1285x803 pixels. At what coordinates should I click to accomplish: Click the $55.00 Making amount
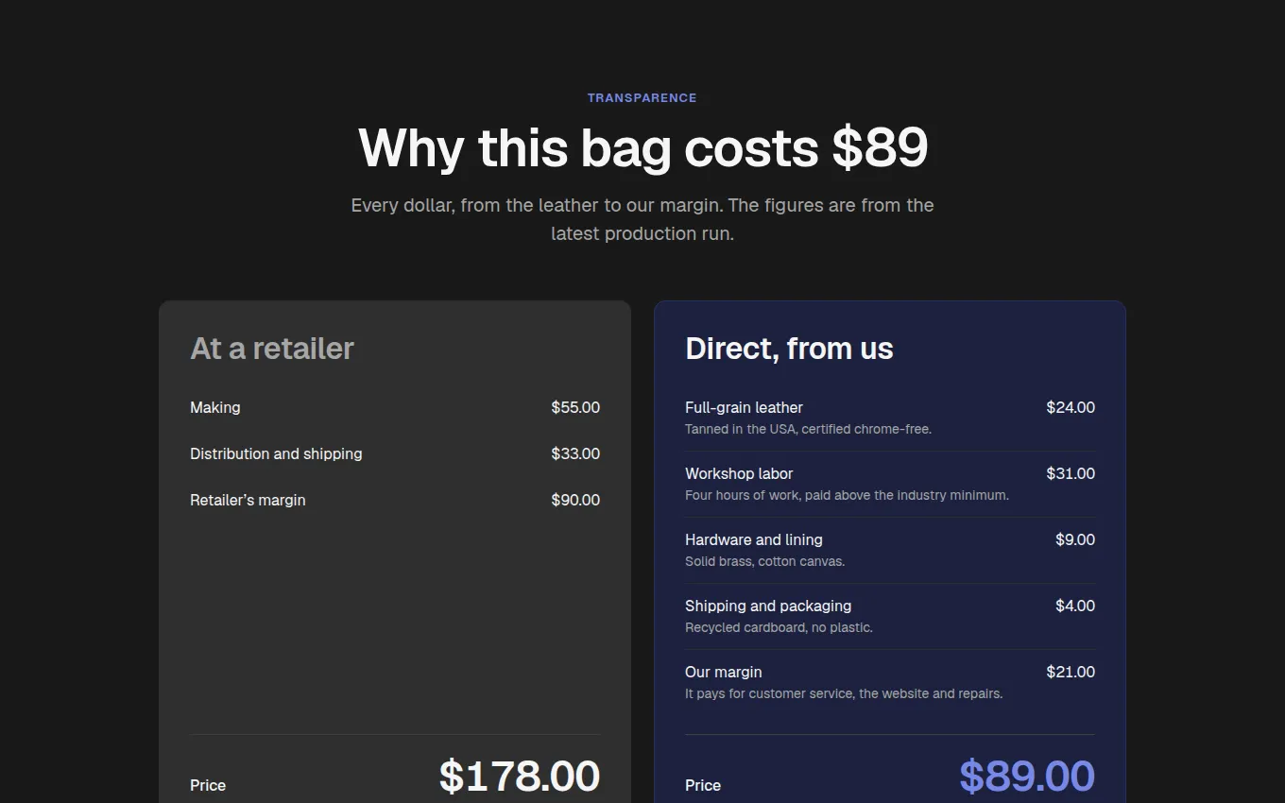click(575, 408)
